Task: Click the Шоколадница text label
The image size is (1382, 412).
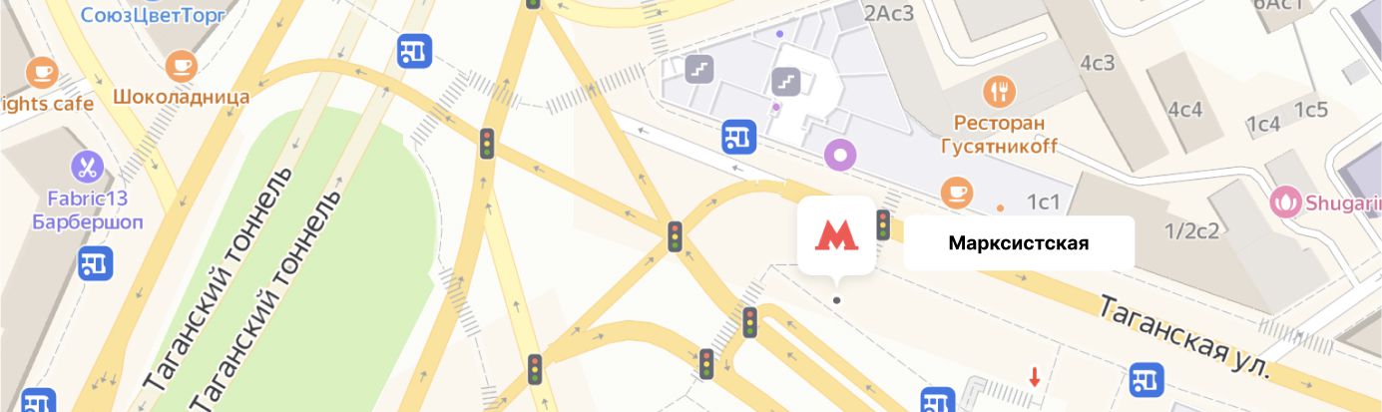Action: (x=181, y=98)
